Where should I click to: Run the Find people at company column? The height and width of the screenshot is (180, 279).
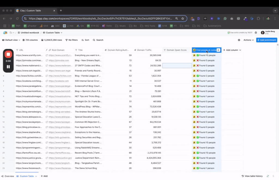coord(218,50)
